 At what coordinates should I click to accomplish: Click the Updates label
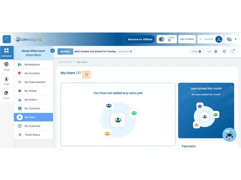coord(65,51)
